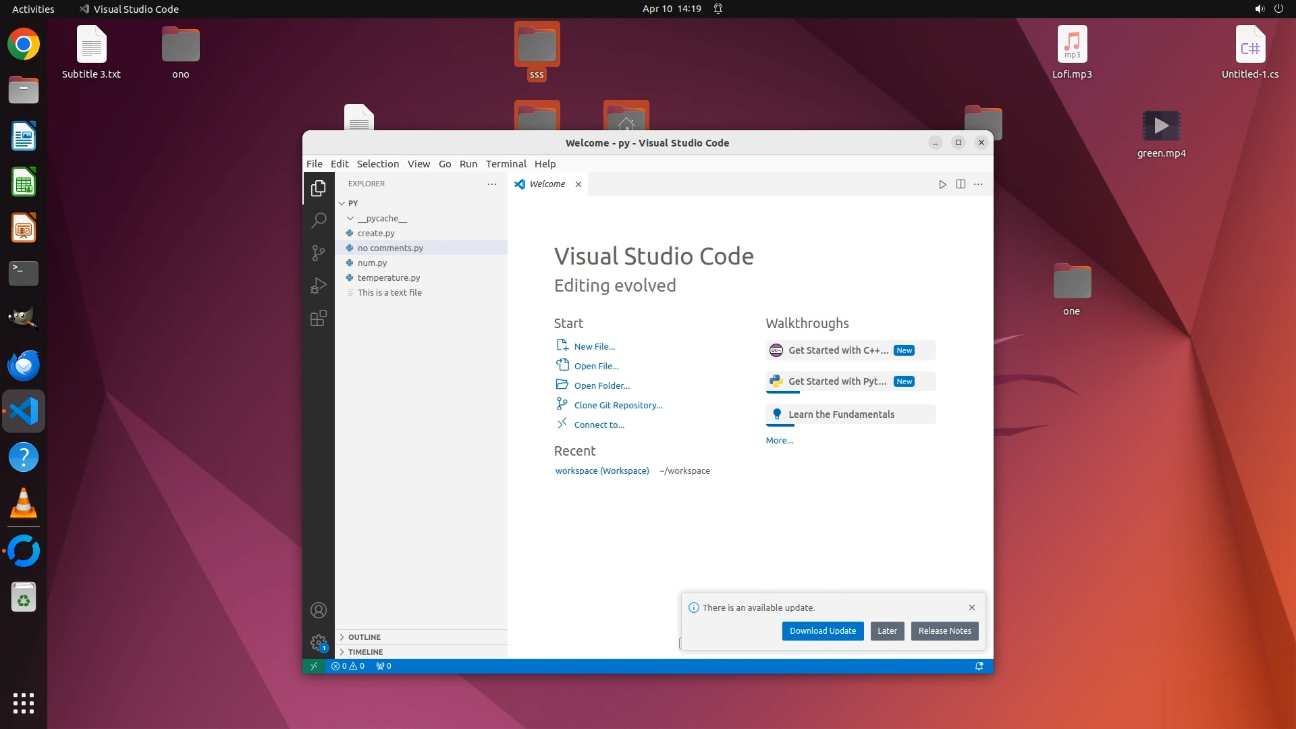1296x729 pixels.
Task: Click the Accounts icon in activity bar
Action: [319, 610]
